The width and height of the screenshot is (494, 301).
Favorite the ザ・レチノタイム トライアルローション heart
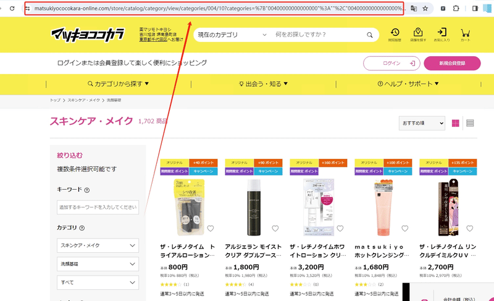coord(211,229)
